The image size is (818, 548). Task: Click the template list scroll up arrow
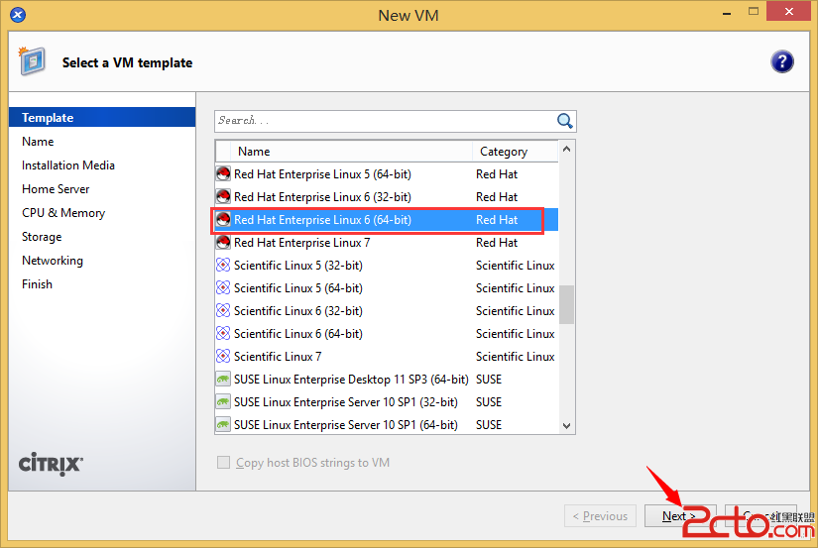(567, 149)
